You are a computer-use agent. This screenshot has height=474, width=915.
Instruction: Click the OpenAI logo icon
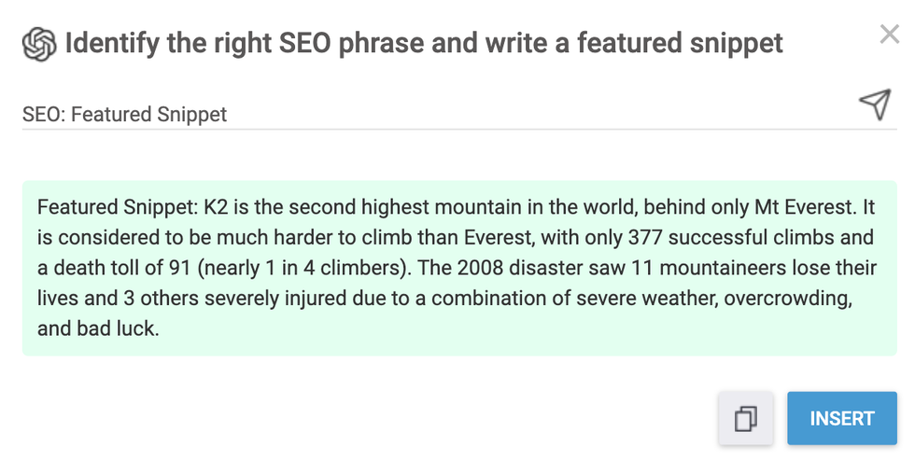coord(40,43)
